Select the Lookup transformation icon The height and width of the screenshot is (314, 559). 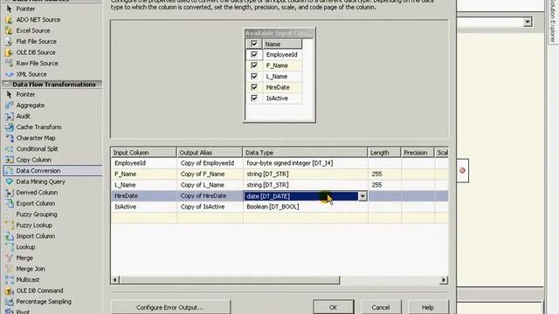pos(9,247)
